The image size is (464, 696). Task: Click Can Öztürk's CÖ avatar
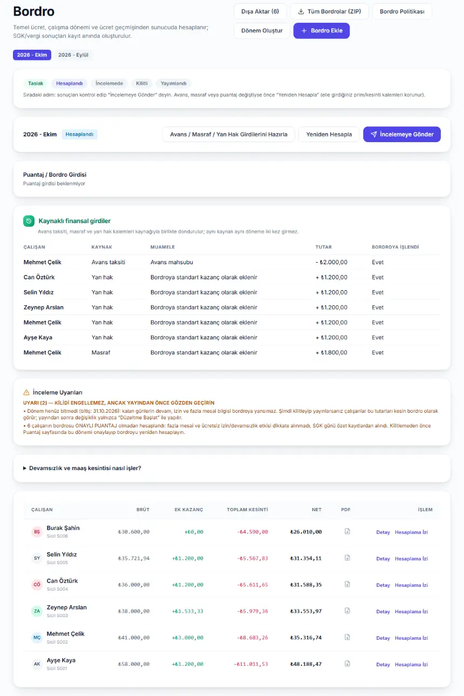tap(37, 585)
